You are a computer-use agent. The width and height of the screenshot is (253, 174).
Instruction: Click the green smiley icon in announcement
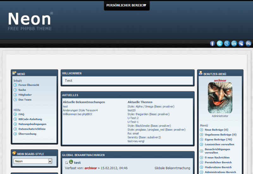point(71,162)
